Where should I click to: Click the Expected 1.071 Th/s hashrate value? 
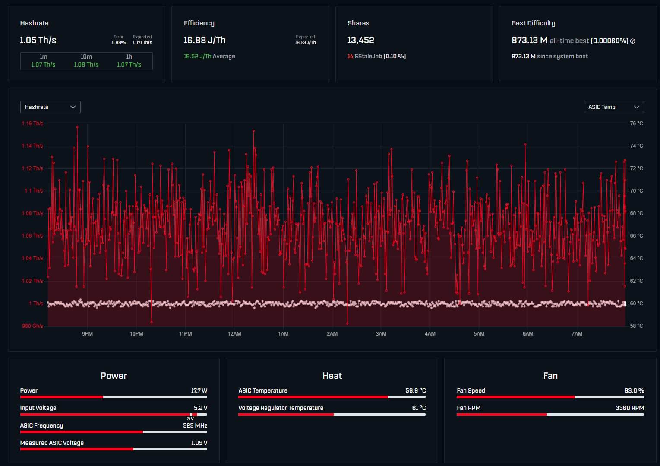click(142, 42)
